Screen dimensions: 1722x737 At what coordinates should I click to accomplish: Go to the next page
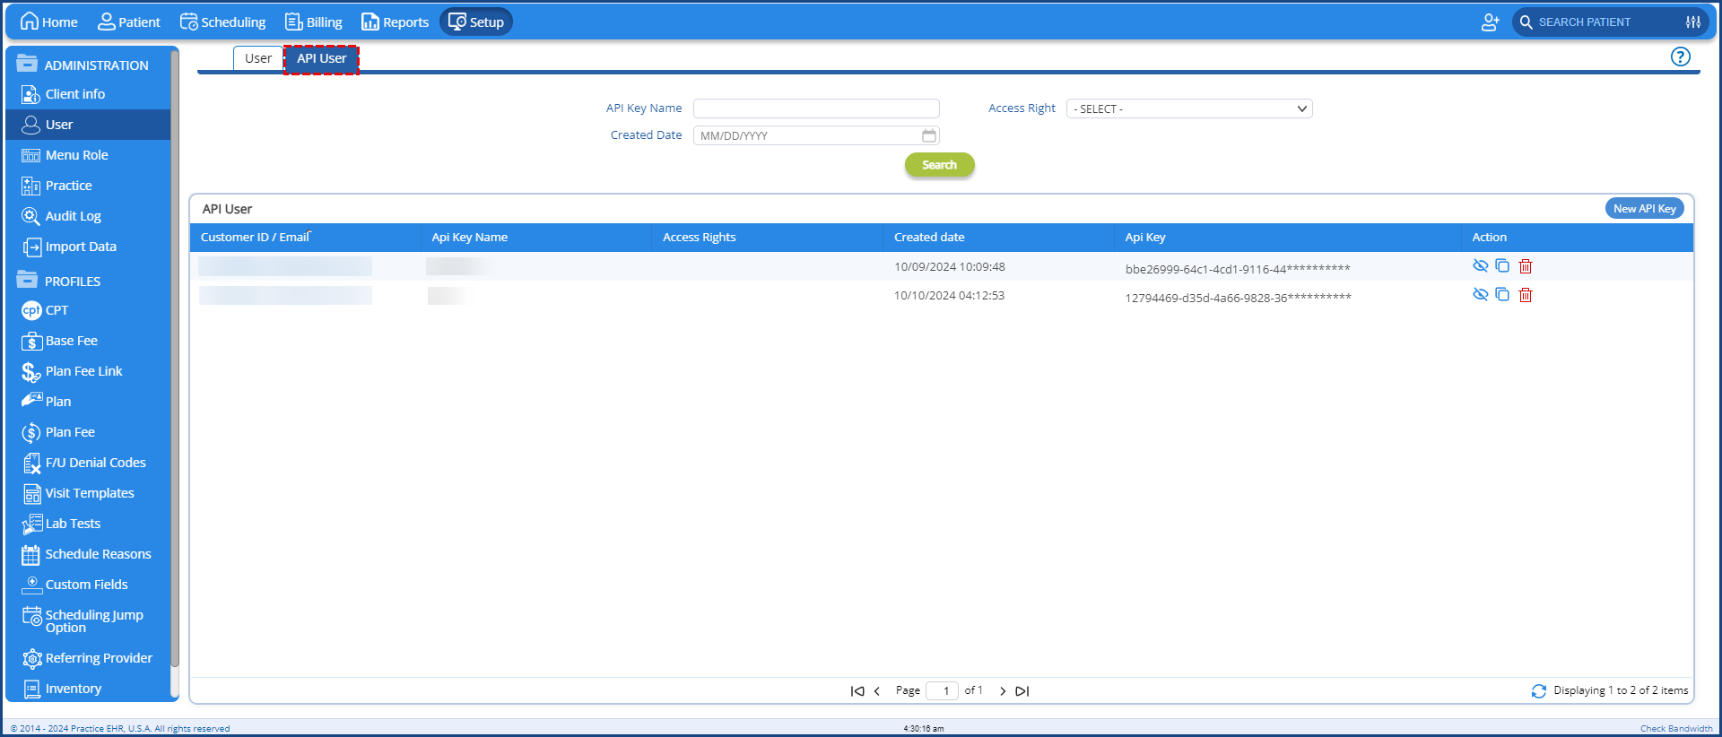[x=1003, y=691]
